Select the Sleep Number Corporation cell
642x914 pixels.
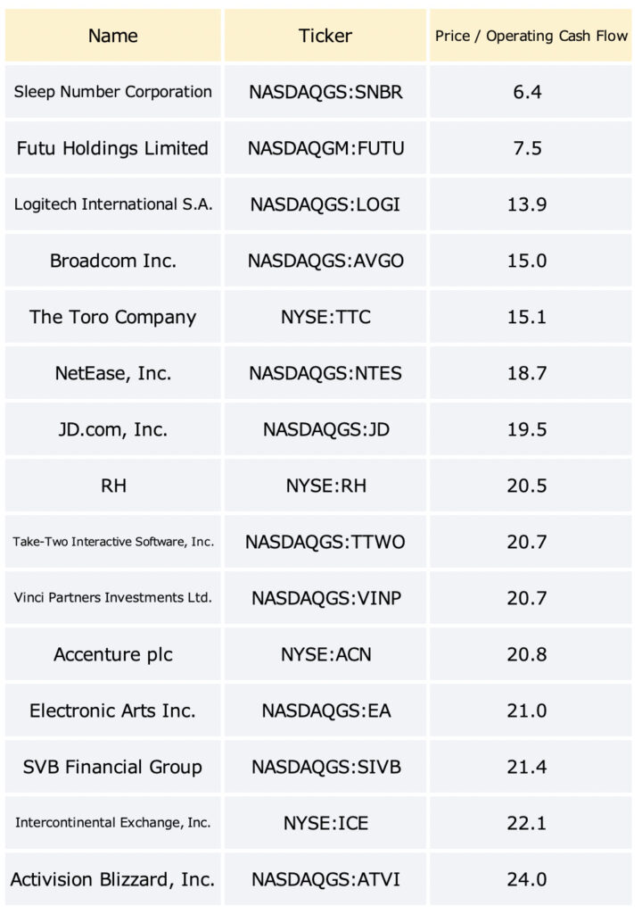point(113,92)
